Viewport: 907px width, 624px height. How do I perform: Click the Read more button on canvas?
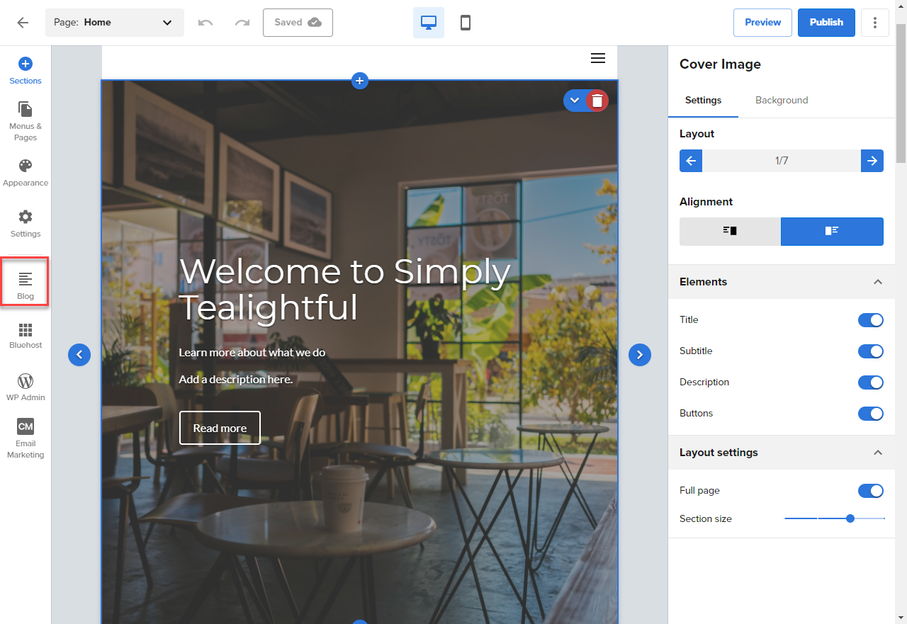[220, 428]
